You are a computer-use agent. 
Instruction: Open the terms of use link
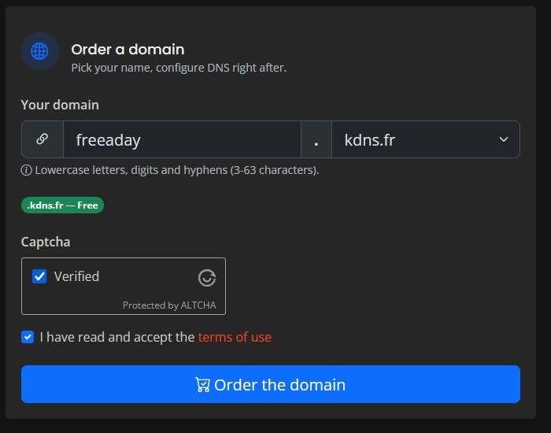pyautogui.click(x=235, y=337)
